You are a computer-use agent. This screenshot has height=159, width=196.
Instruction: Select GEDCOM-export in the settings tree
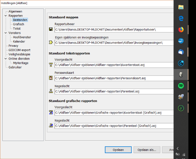[x=19, y=50]
